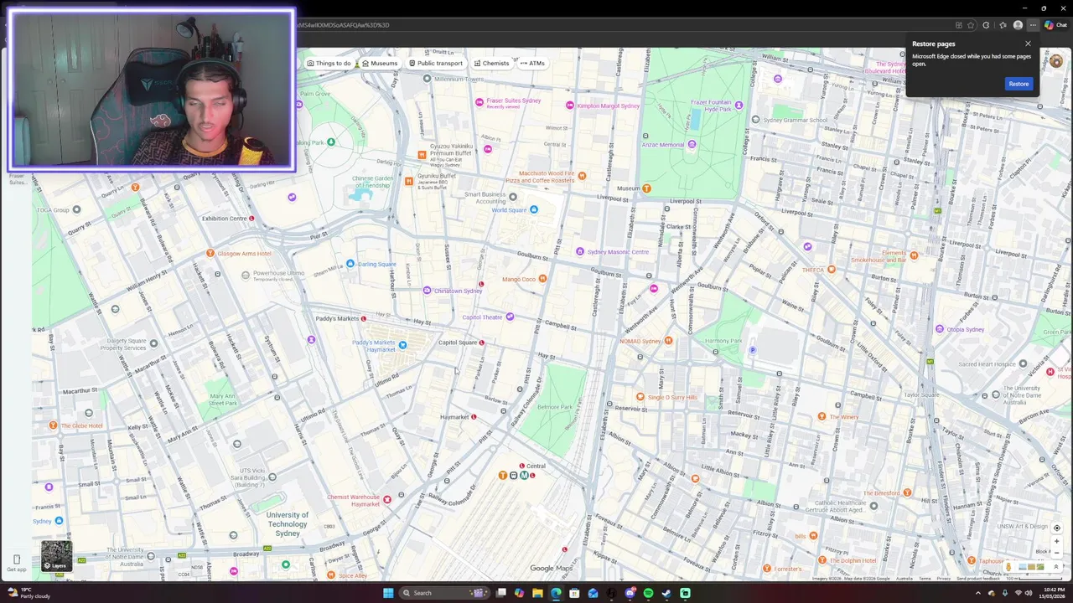Click the Utopia Sydney marker
The width and height of the screenshot is (1073, 603).
939,329
